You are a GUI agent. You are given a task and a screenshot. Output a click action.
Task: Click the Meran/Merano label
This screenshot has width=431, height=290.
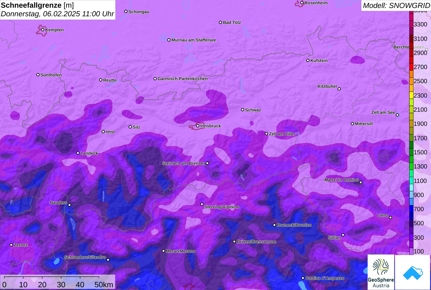181,251
